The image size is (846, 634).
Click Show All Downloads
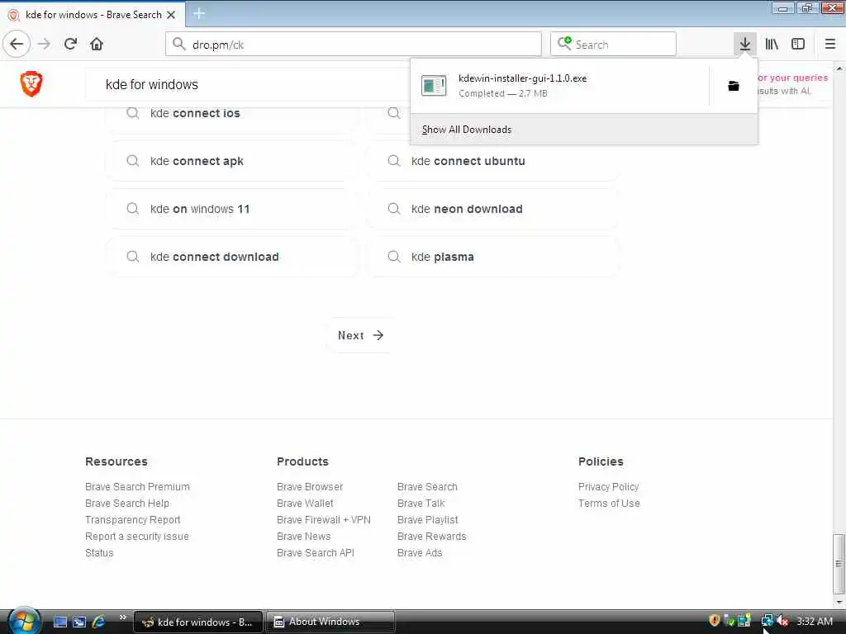(584, 130)
